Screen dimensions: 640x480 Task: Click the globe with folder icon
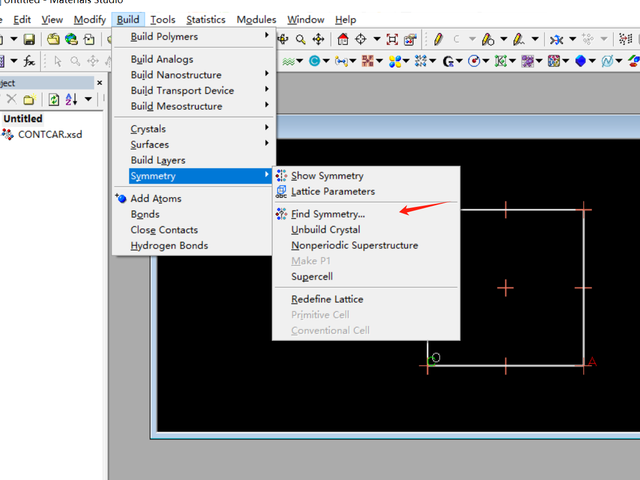(x=71, y=39)
